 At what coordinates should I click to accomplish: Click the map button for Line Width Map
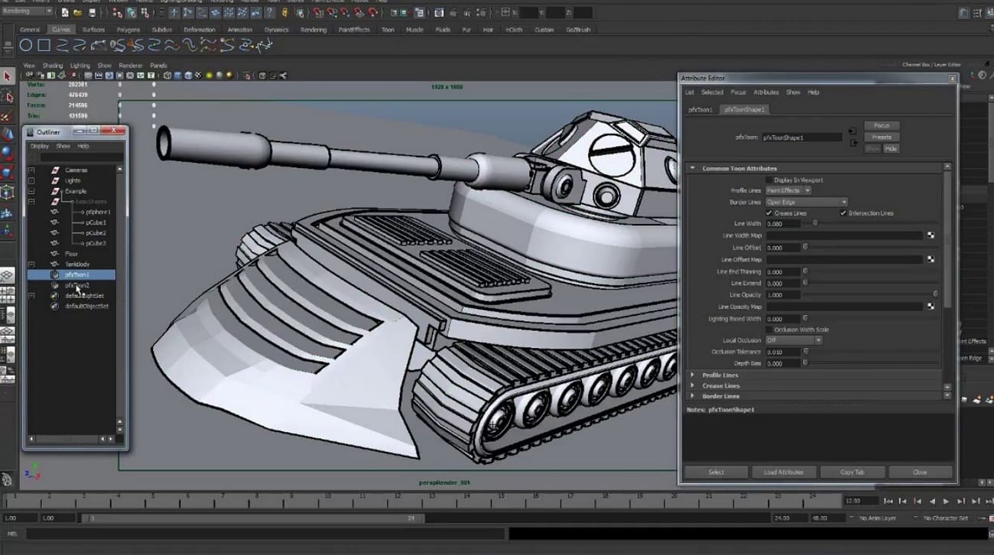point(931,235)
